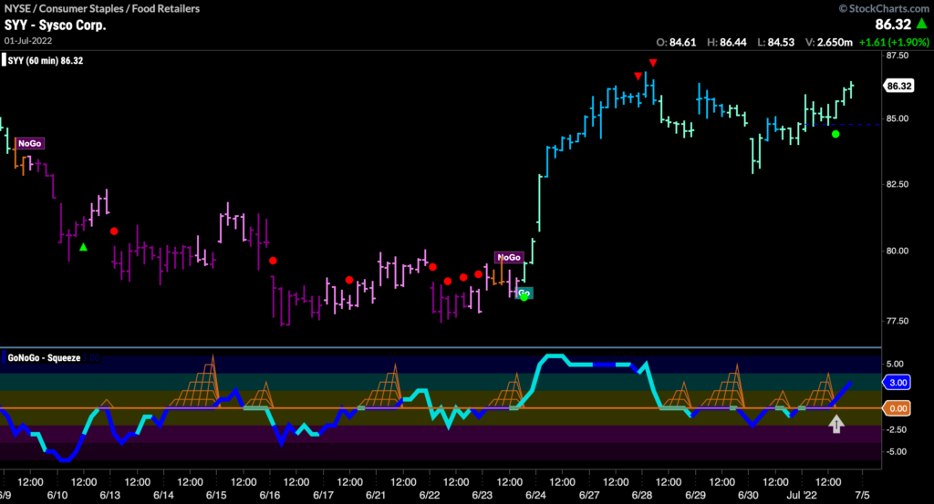The height and width of the screenshot is (504, 934).
Task: Click the 6/23 date on the time axis
Action: (x=483, y=495)
